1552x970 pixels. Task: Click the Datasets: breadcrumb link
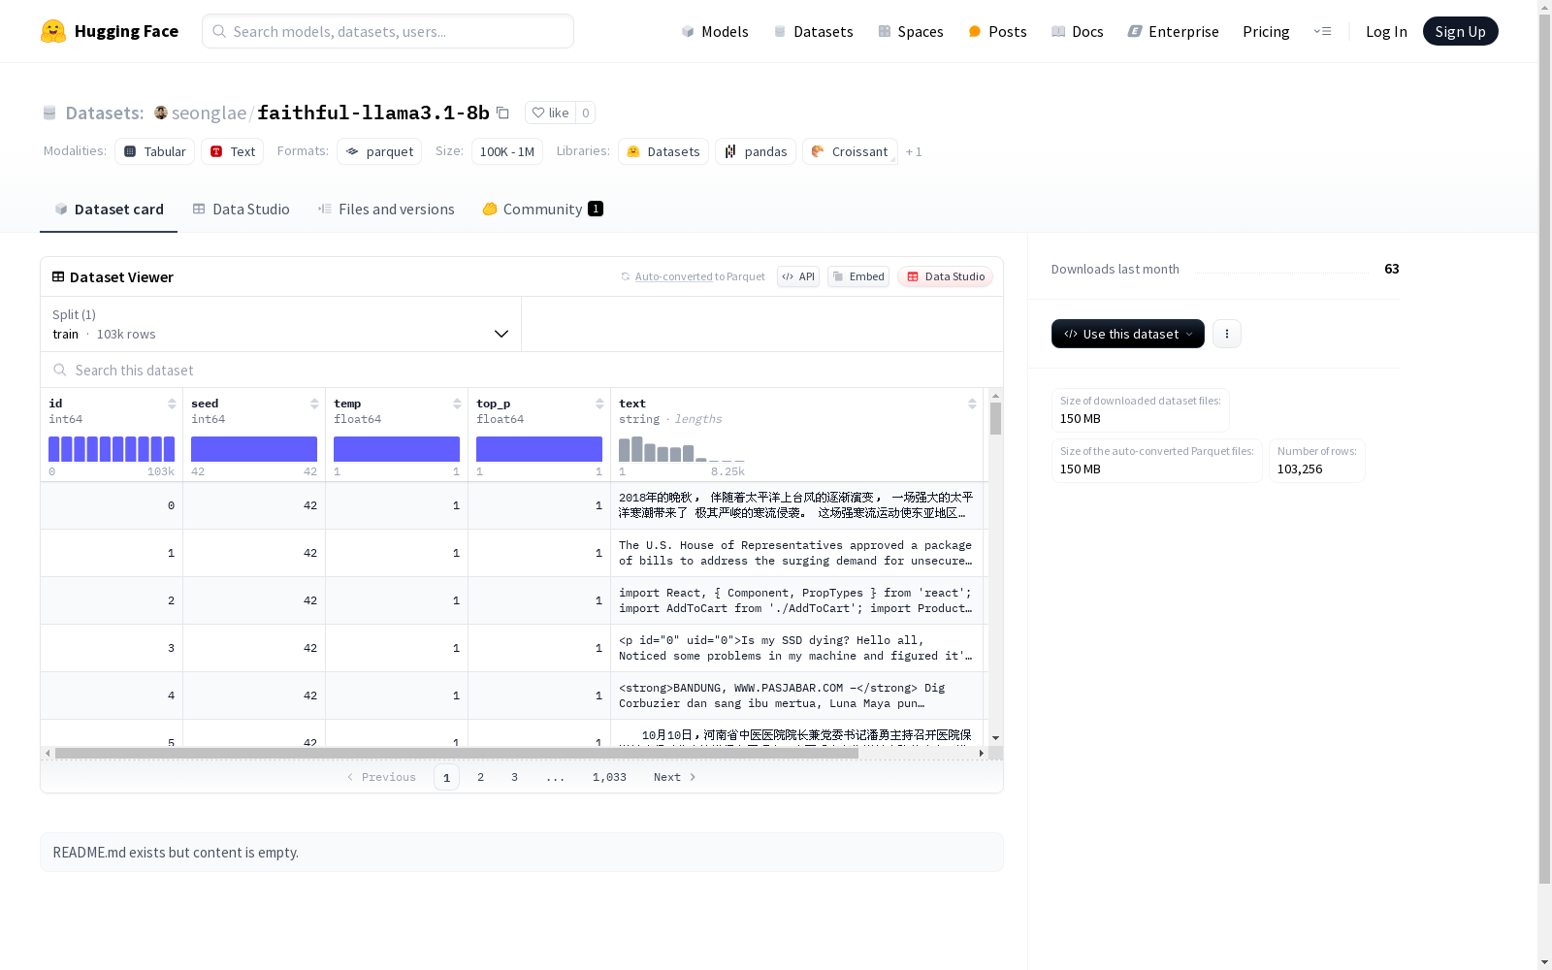click(x=105, y=113)
